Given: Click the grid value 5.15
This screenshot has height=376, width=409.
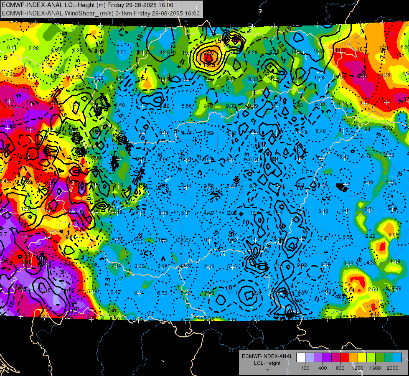Looking at the screenshot, I should (232, 267).
